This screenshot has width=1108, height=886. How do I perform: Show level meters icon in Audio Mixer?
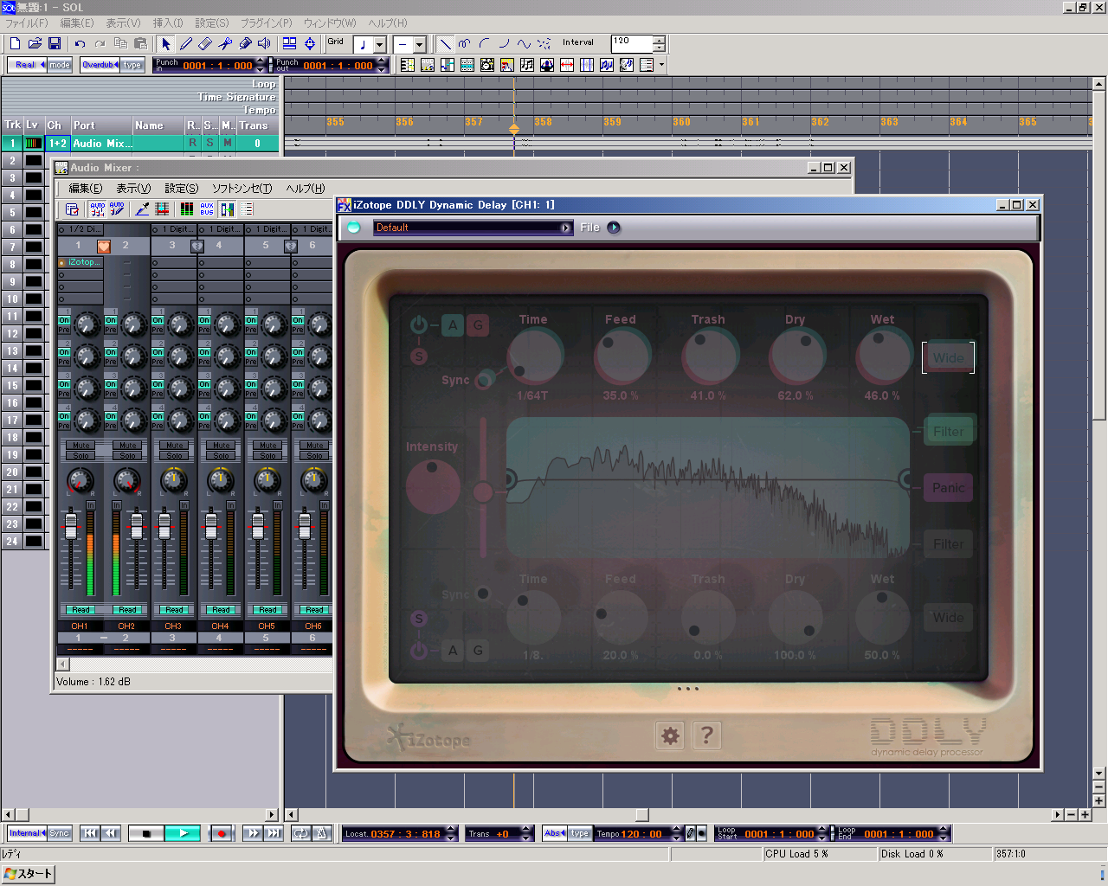coord(187,209)
